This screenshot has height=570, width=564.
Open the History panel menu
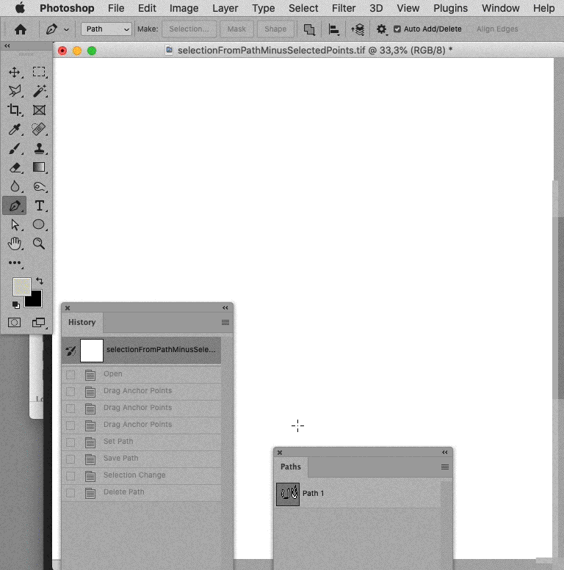pos(225,323)
